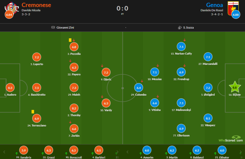Open the Cremonese team name link
This screenshot has width=245, height=159.
click(x=36, y=5)
